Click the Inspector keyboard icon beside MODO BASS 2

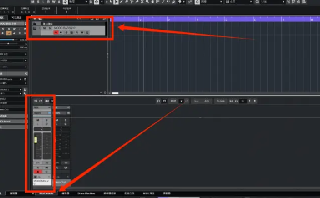tap(25, 89)
